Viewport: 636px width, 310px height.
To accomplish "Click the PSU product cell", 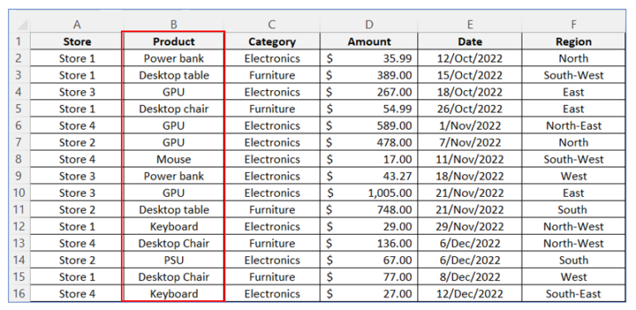I will tap(174, 260).
